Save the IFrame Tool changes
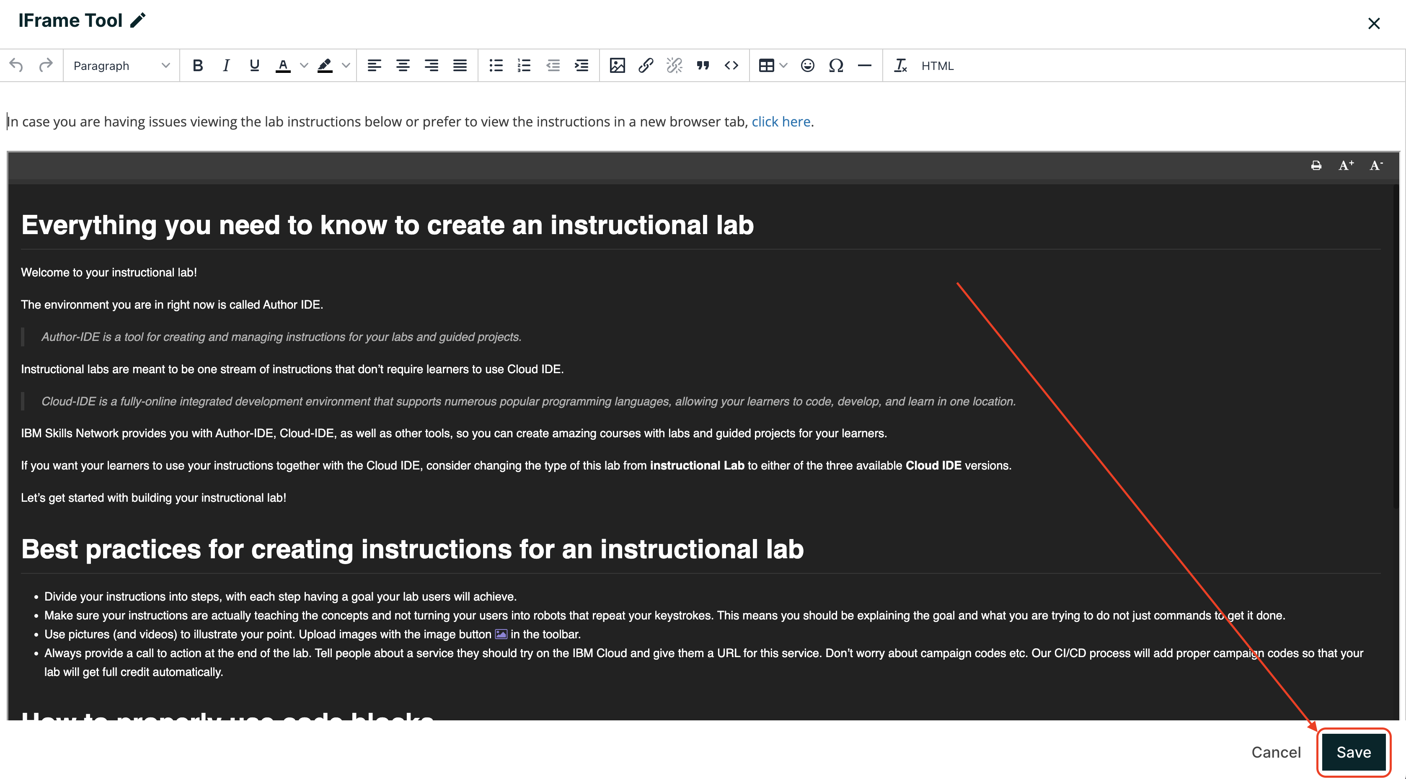Image resolution: width=1406 pixels, height=779 pixels. click(x=1354, y=752)
